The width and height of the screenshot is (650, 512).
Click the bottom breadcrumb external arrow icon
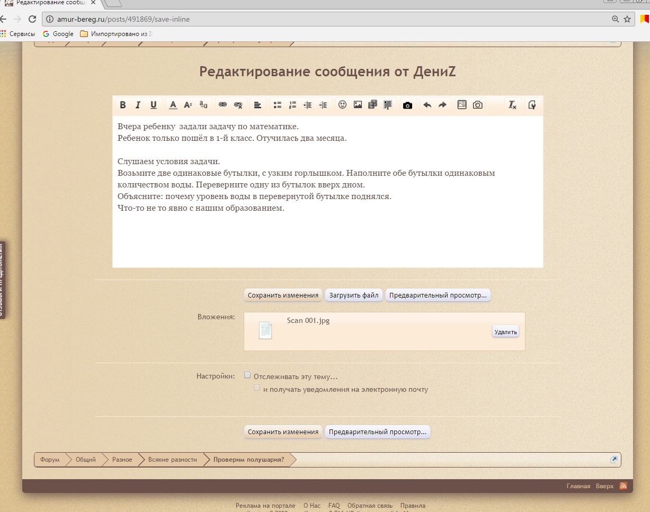(x=614, y=460)
